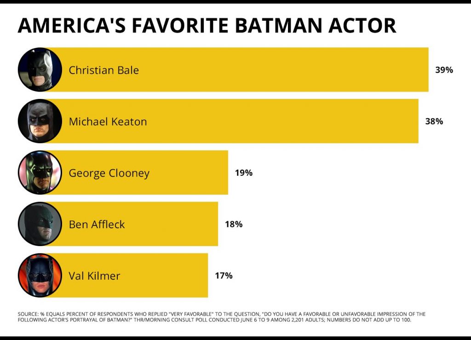Click the "America's Favorite Batman Actor" title

coord(207,26)
